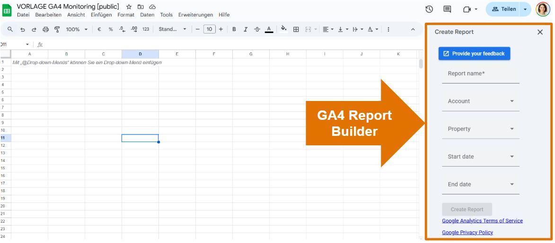555x243 pixels.
Task: Open Google Privacy Policy link
Action: click(467, 233)
